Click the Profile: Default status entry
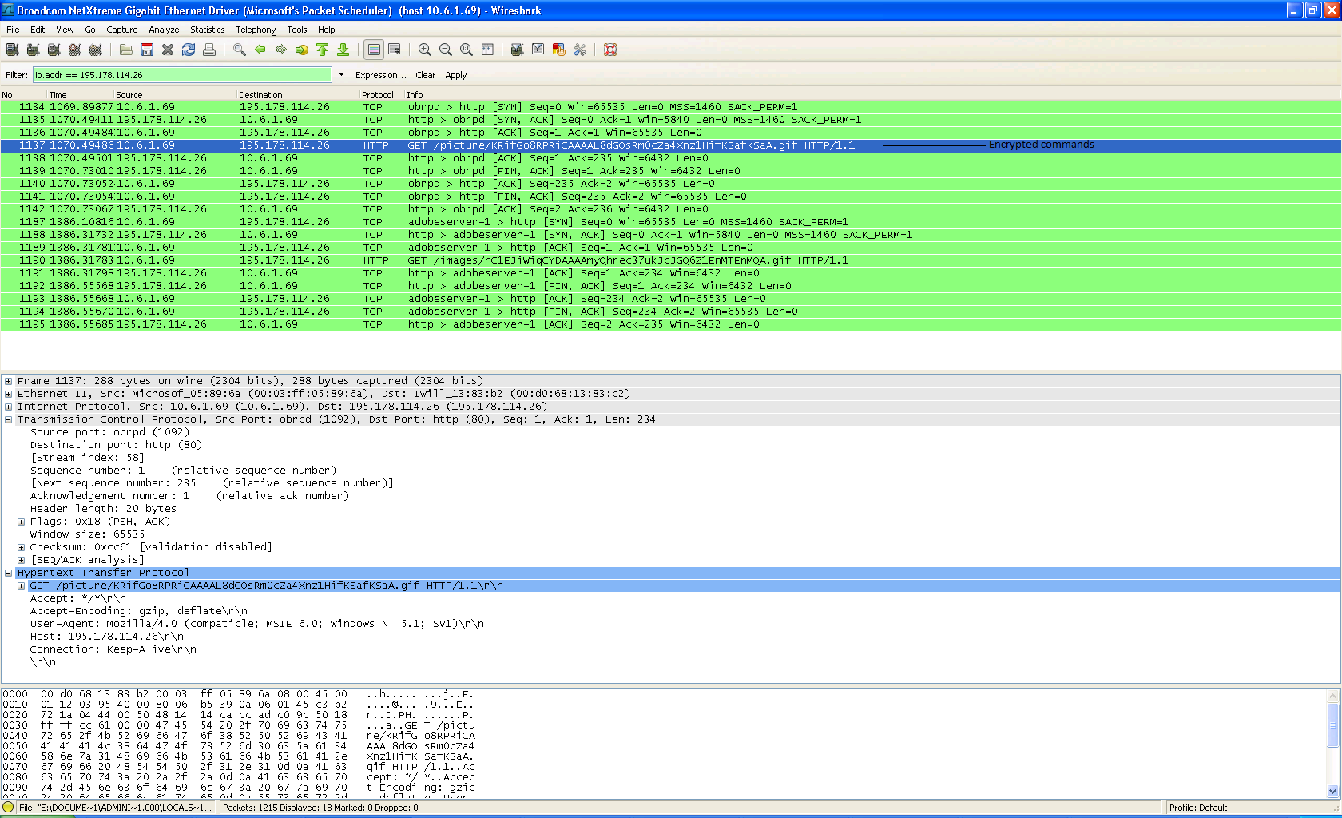 click(x=1198, y=808)
